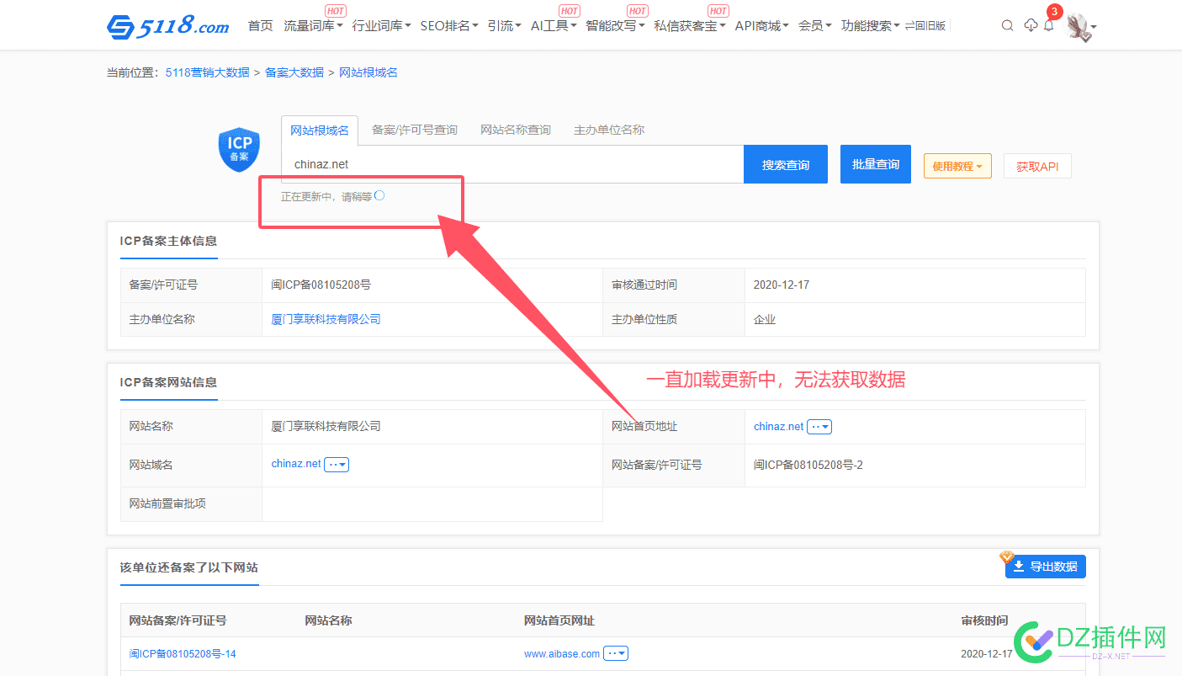Expand the 私信获客宝 menu
This screenshot has width=1182, height=676.
690,26
